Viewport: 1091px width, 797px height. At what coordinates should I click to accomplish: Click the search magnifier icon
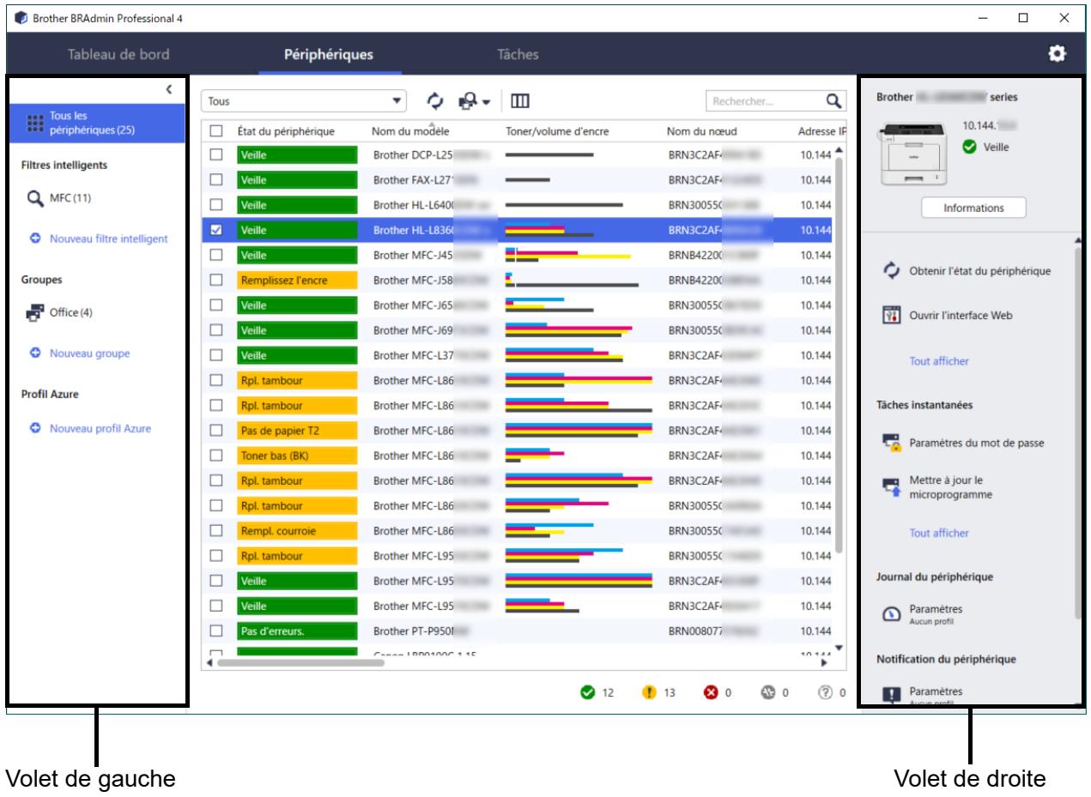click(x=832, y=102)
